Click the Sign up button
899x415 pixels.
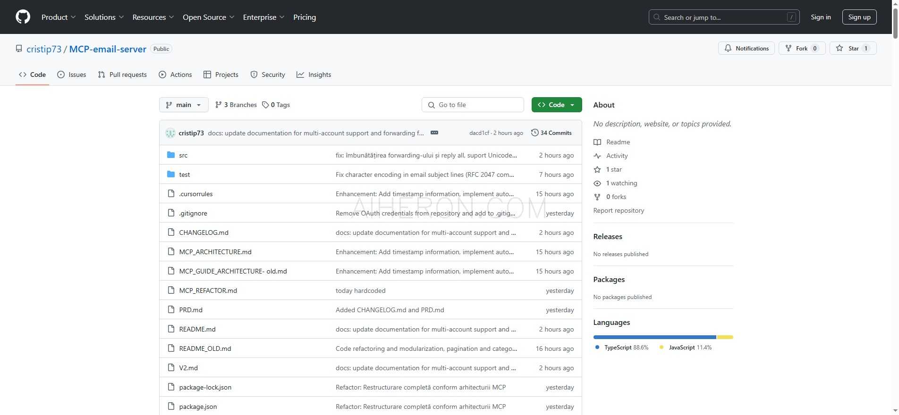[859, 17]
